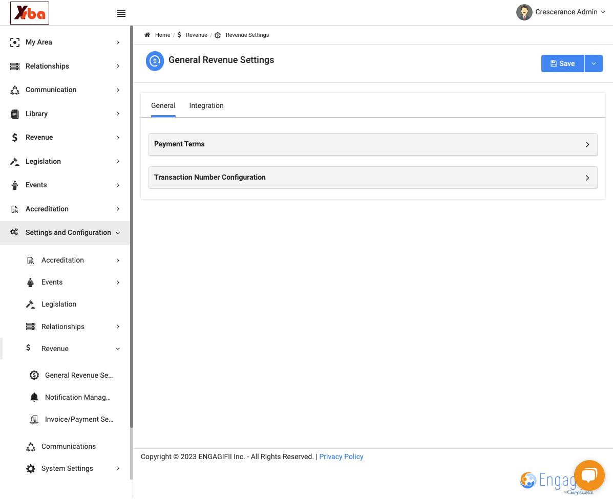Click the Xba logo in the header
The width and height of the screenshot is (613, 499).
[30, 13]
